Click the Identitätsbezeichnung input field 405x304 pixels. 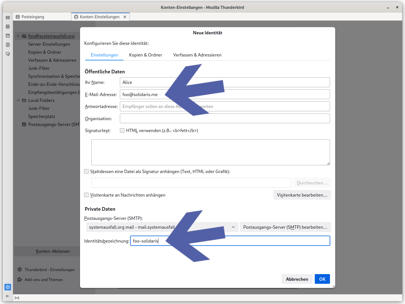pos(230,241)
